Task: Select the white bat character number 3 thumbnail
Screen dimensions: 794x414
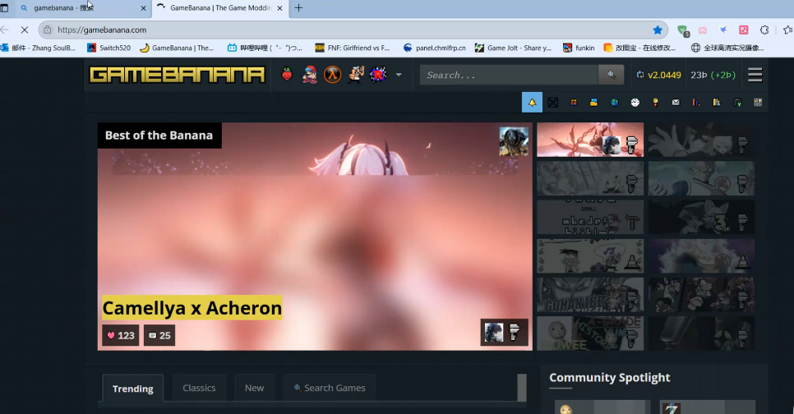Action: pyautogui.click(x=701, y=217)
